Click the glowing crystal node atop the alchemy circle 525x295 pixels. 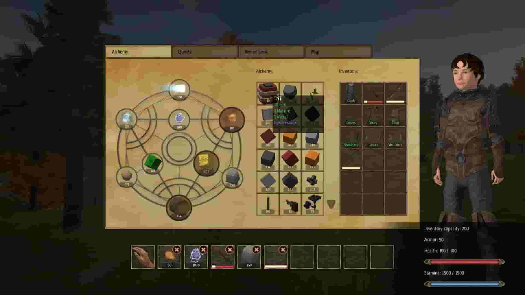point(179,90)
